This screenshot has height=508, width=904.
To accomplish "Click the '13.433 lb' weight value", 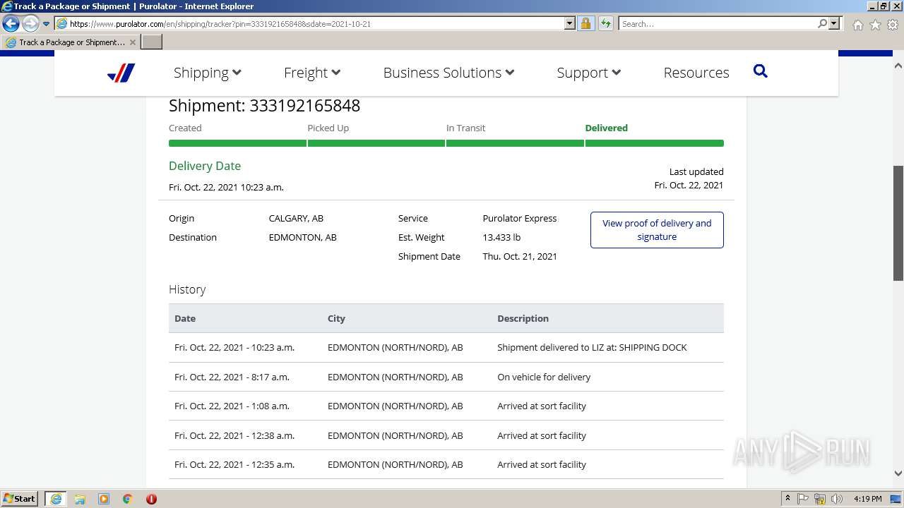I will click(x=501, y=237).
